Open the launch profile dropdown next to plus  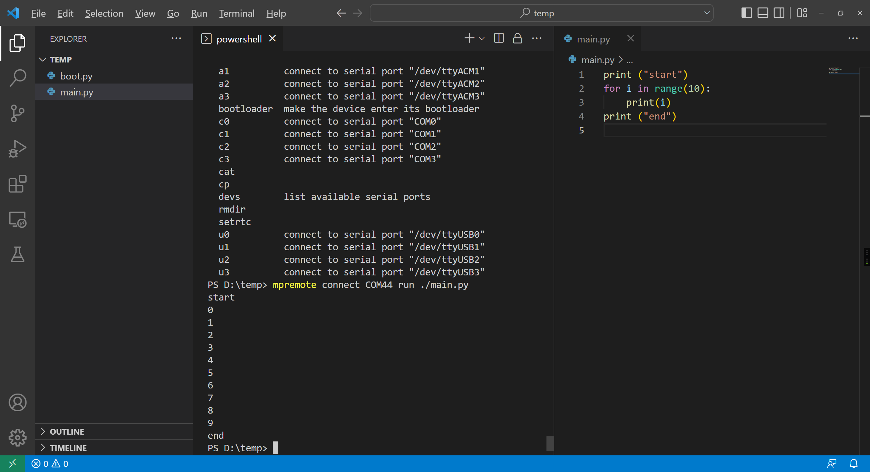click(x=482, y=38)
